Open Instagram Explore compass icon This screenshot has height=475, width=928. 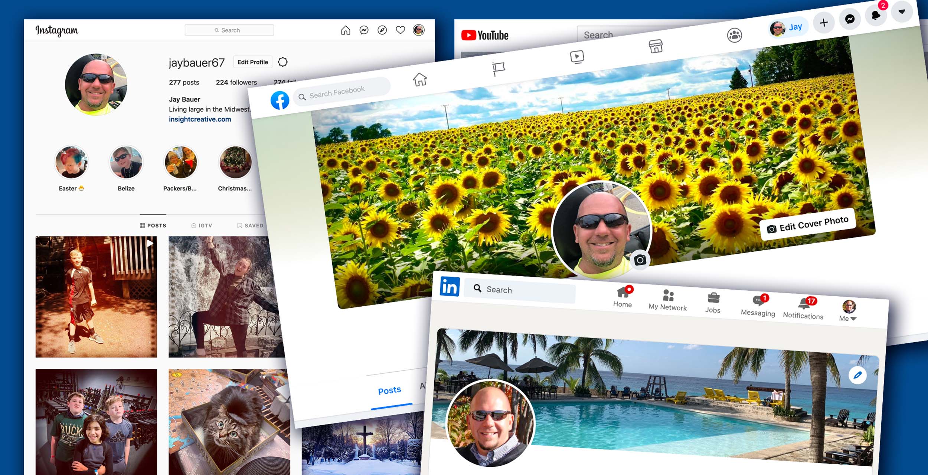(x=382, y=30)
